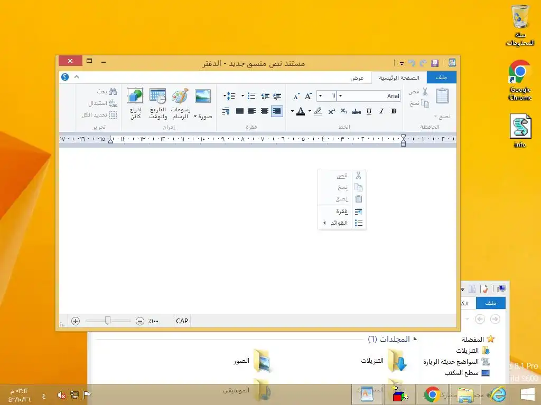Collapse Folders (المجلدات) group in Explorer
This screenshot has width=541, height=405.
415,339
